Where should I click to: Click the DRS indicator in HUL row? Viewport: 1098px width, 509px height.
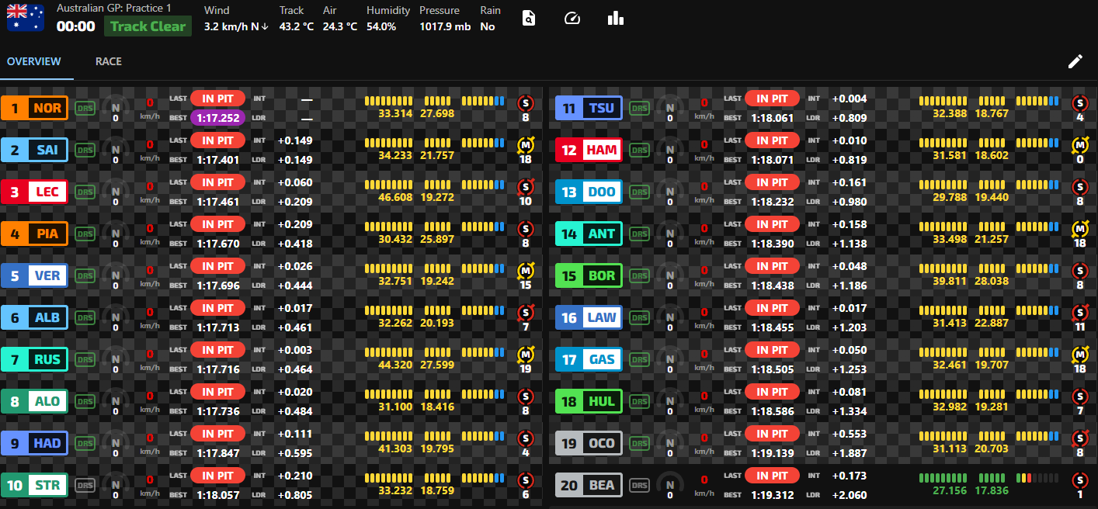coord(639,401)
